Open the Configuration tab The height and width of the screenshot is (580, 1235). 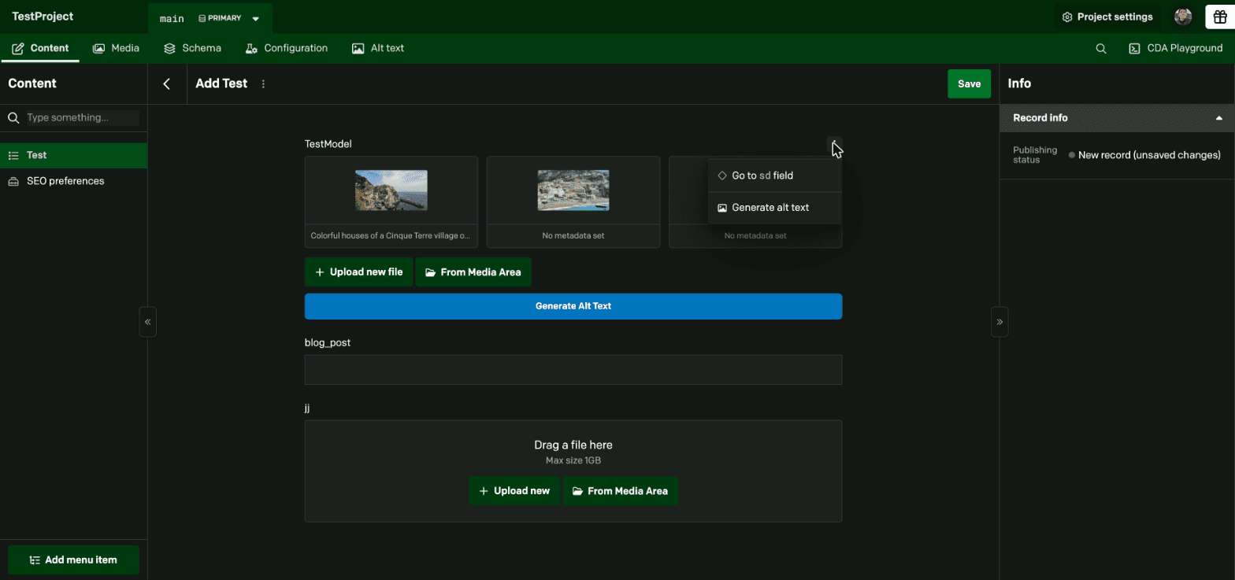tap(286, 48)
